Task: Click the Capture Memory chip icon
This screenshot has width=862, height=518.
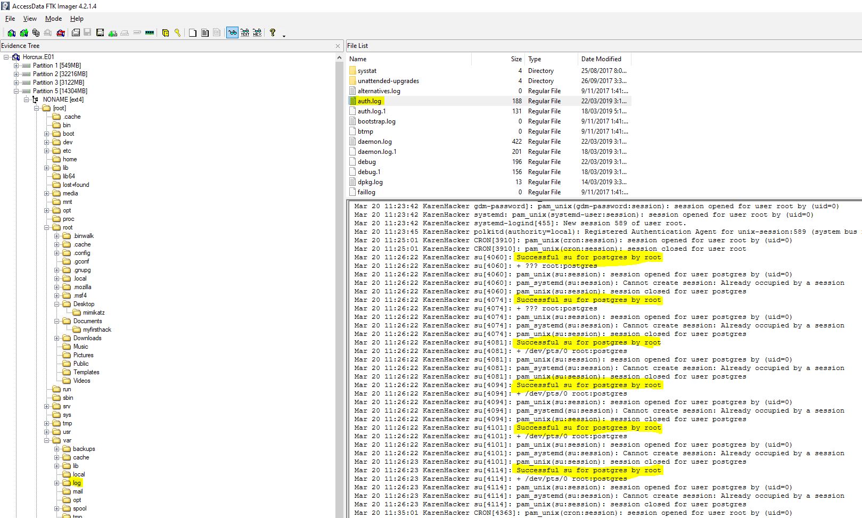Action: [150, 33]
